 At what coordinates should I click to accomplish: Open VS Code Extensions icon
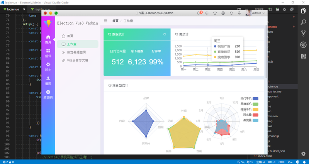pos(303,56)
